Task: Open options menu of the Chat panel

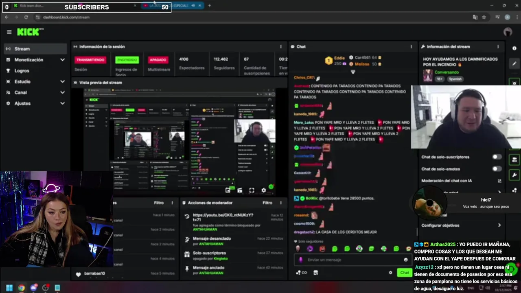Action: pyautogui.click(x=411, y=46)
